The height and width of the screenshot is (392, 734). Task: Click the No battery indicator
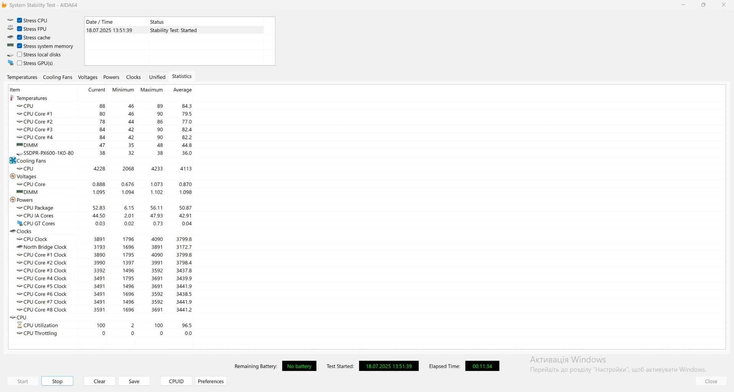(299, 366)
